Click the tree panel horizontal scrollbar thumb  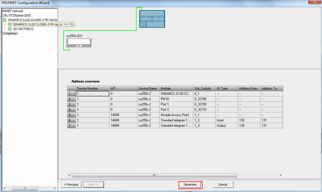[x=26, y=188]
